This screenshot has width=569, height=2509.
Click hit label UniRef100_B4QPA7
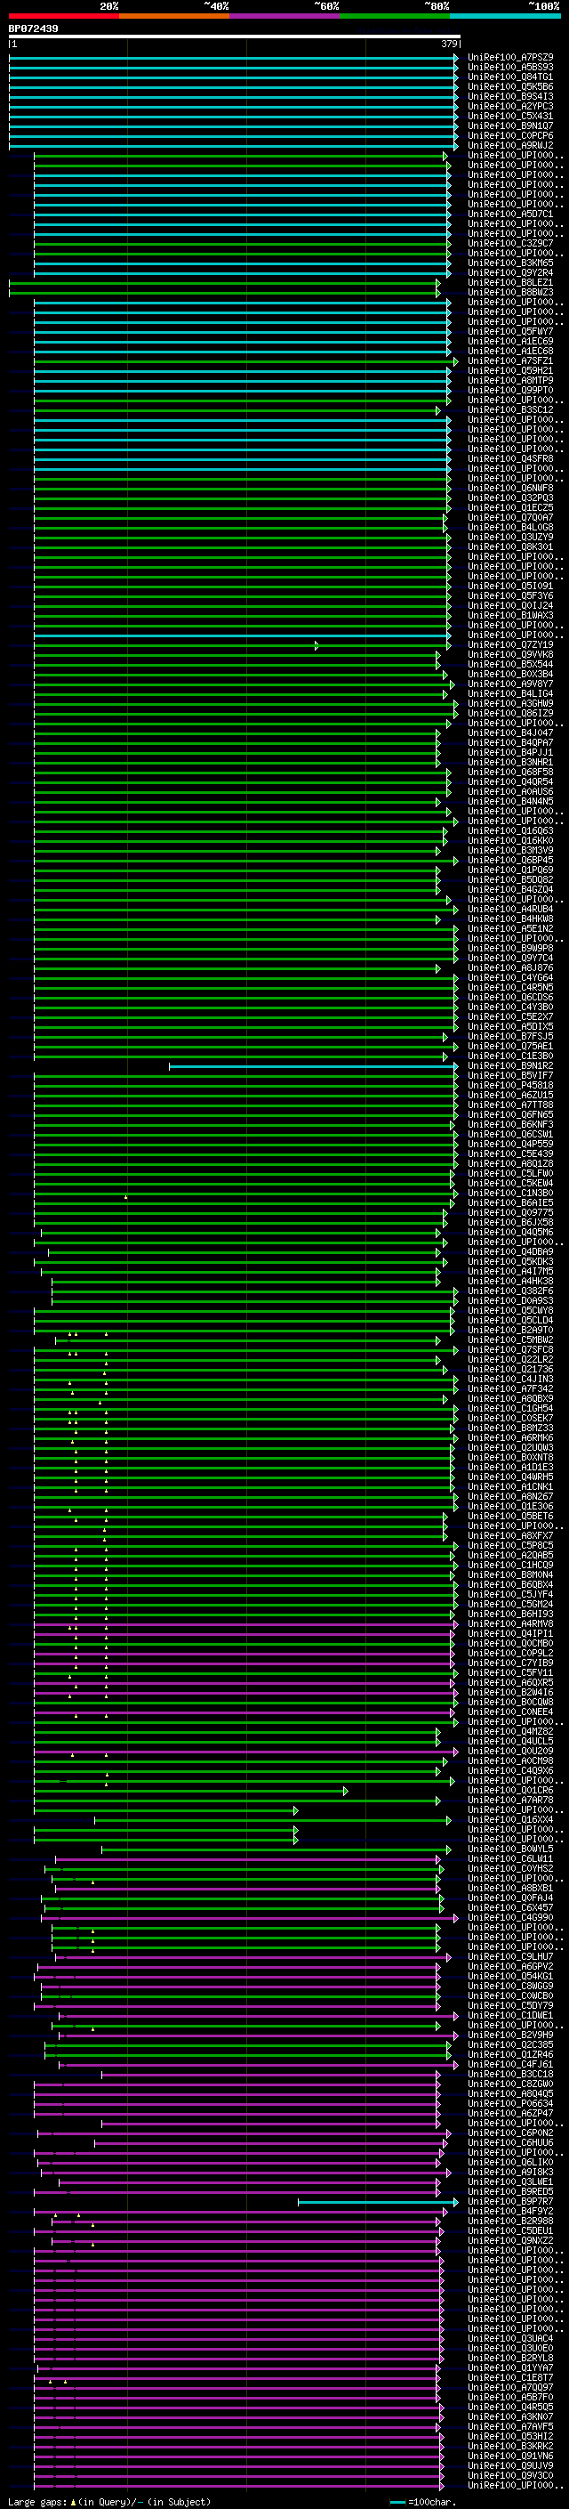point(510,742)
